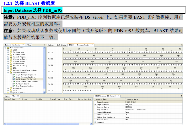Click the Electrostatics folder icon
188x134 pixels.
[11, 55]
